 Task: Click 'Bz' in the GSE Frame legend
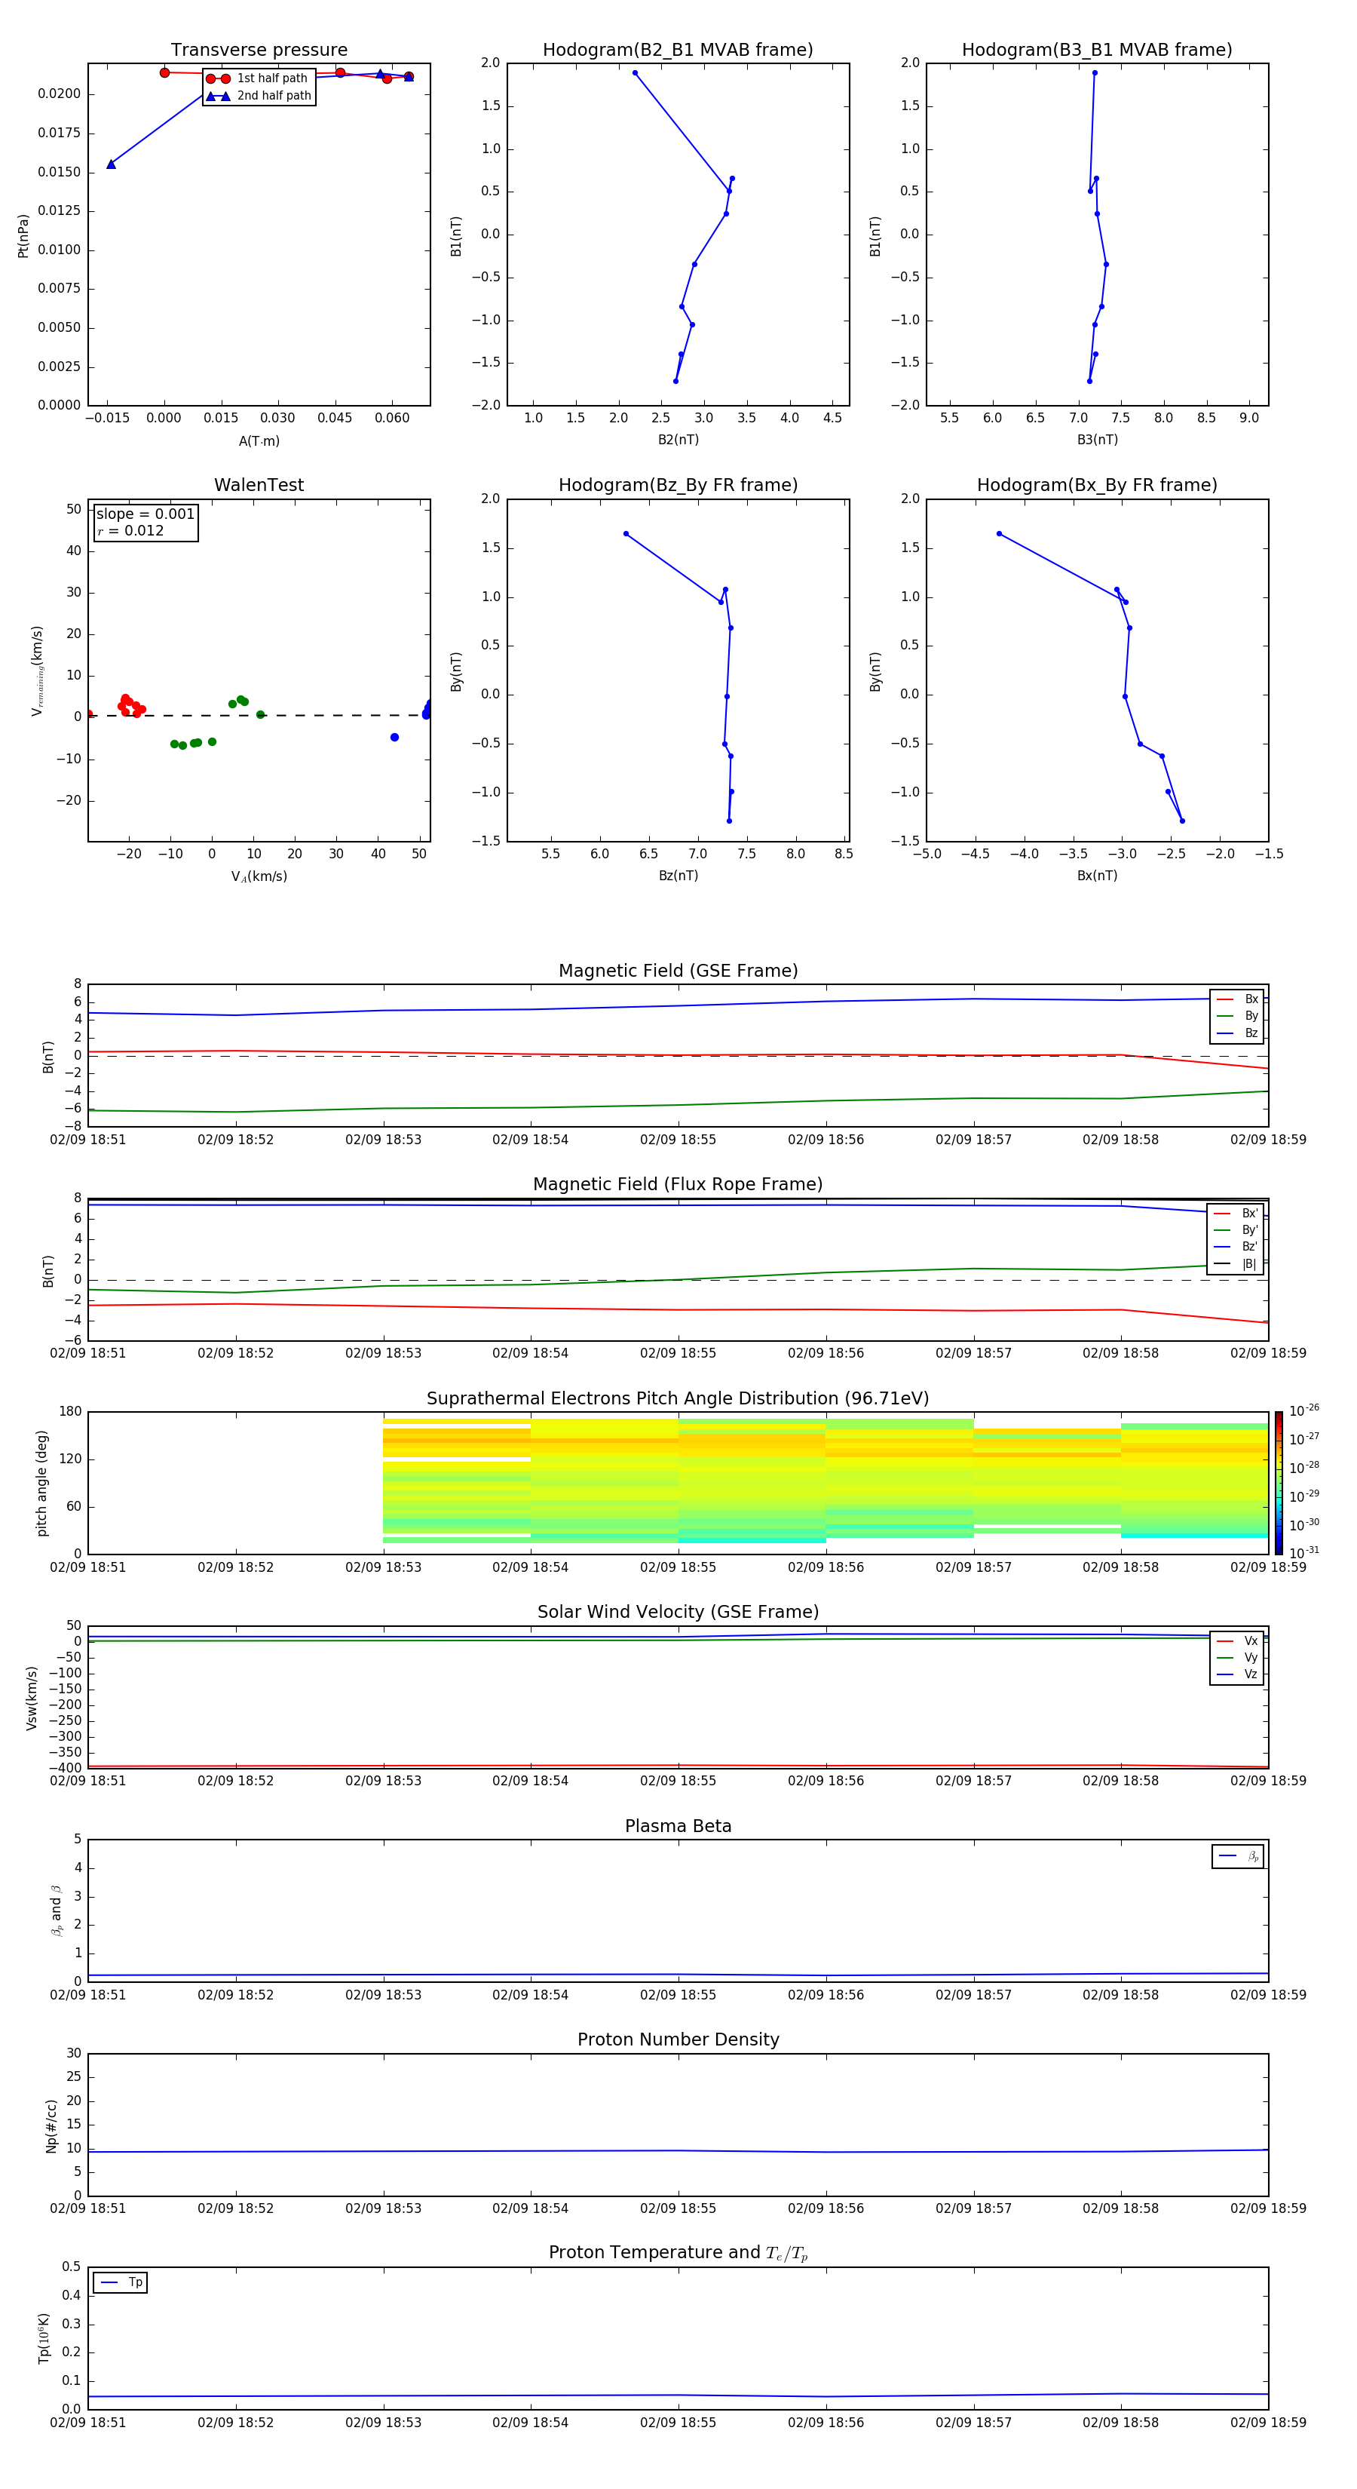[x=1251, y=1033]
